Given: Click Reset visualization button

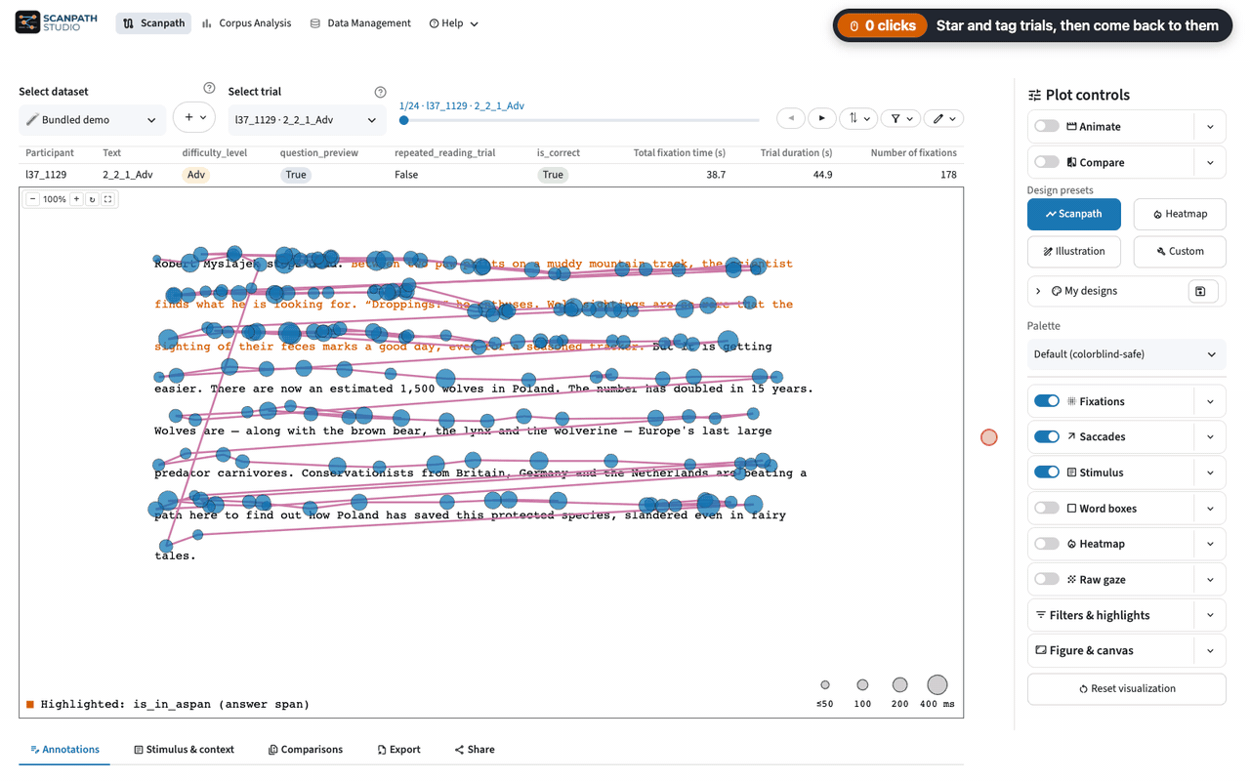Looking at the screenshot, I should pos(1126,688).
